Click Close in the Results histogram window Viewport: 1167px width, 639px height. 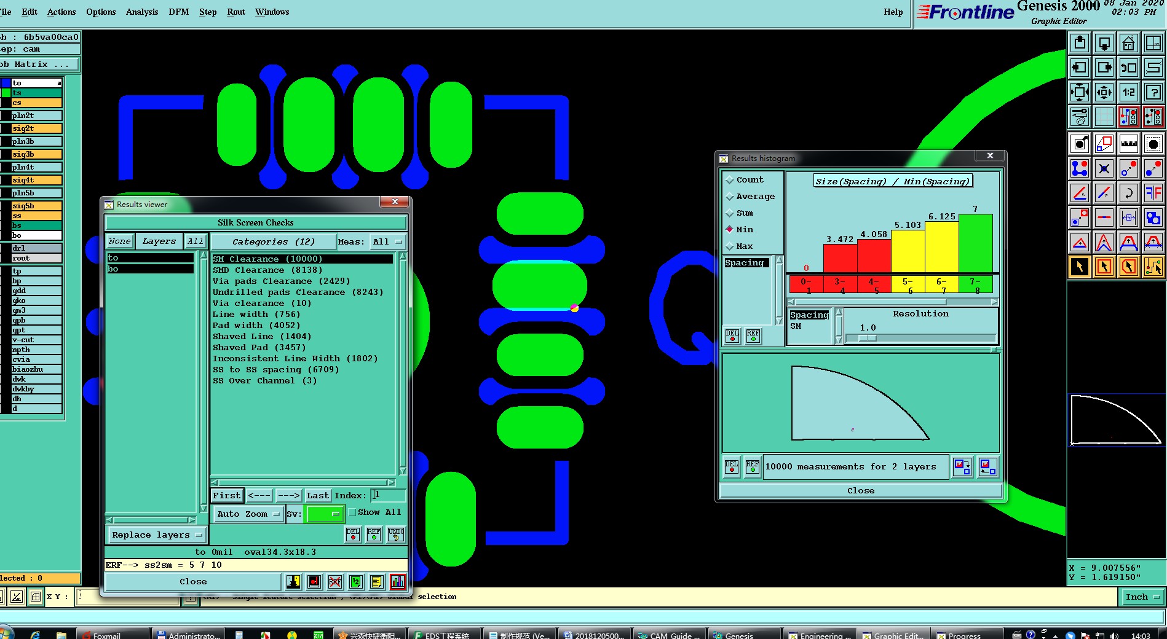click(x=860, y=490)
